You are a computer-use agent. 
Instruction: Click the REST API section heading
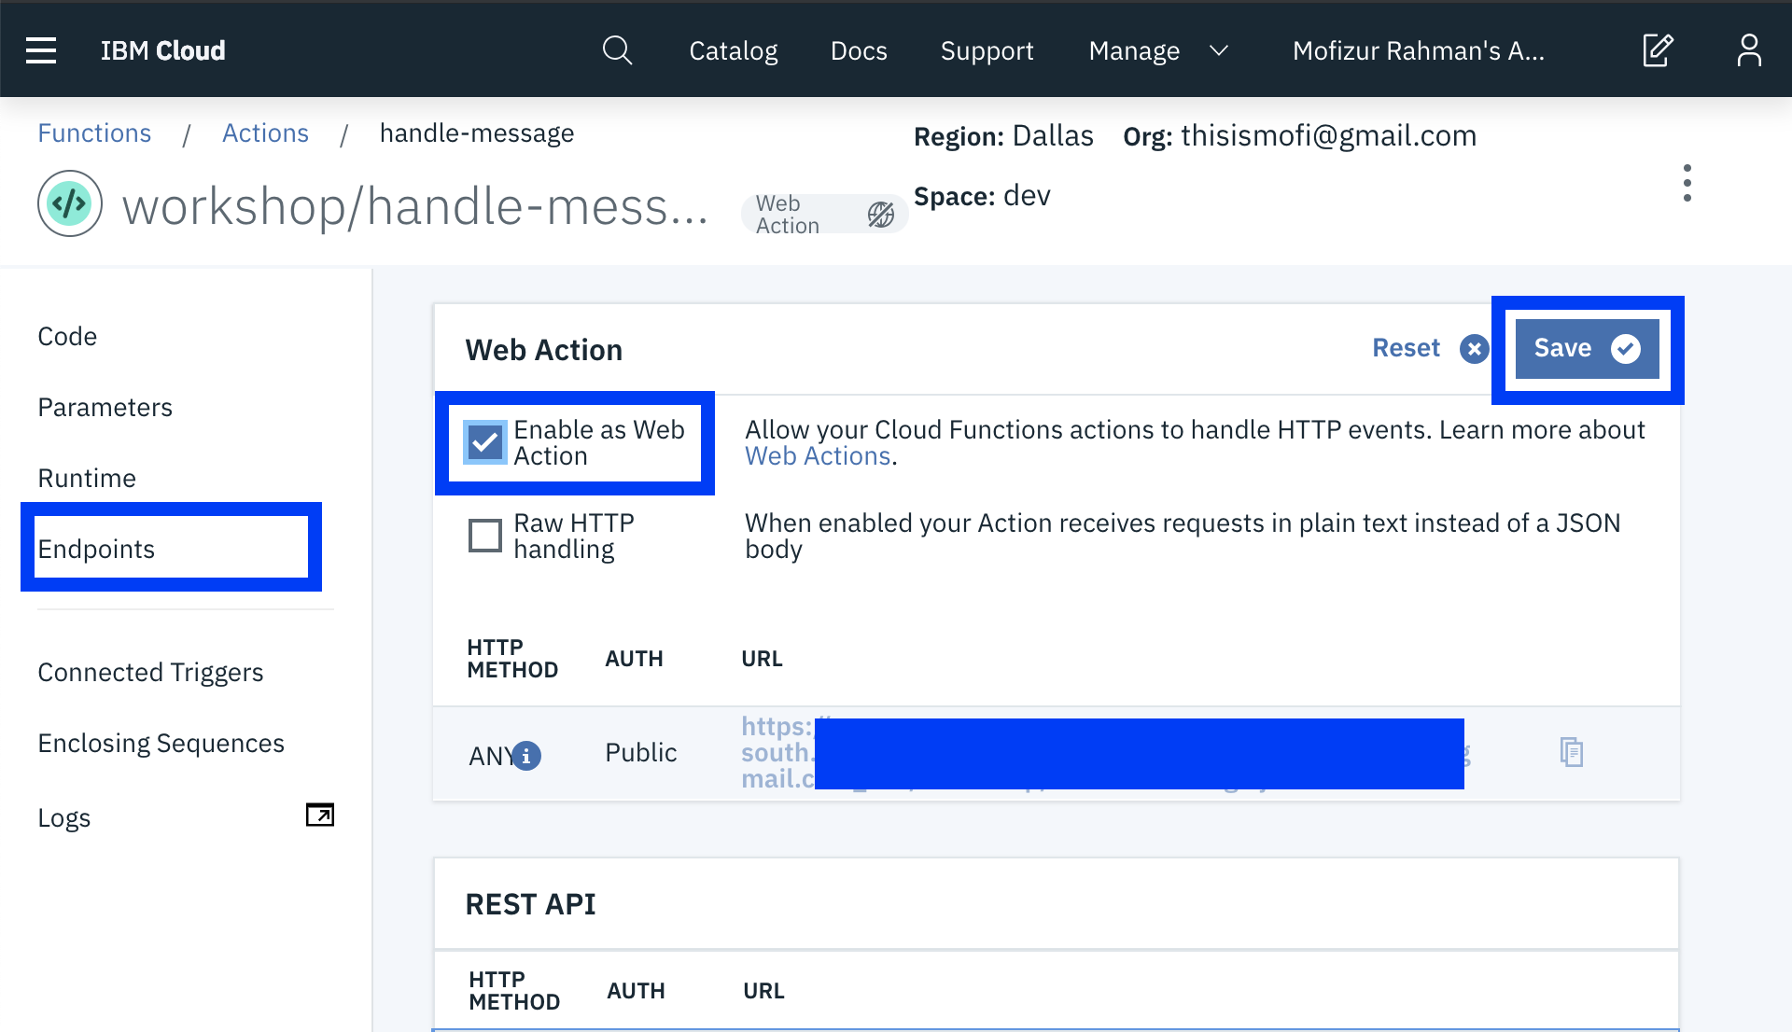tap(530, 904)
